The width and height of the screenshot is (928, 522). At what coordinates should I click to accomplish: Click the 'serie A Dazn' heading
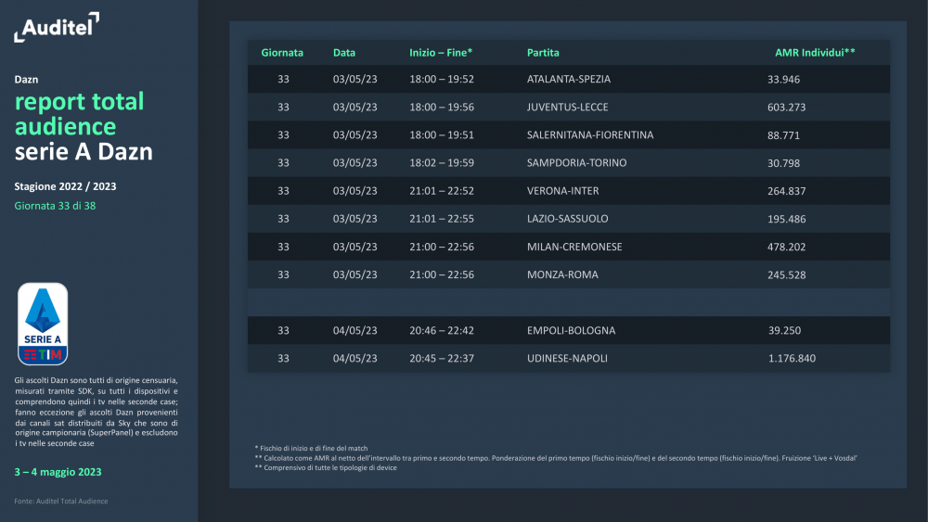pyautogui.click(x=84, y=152)
